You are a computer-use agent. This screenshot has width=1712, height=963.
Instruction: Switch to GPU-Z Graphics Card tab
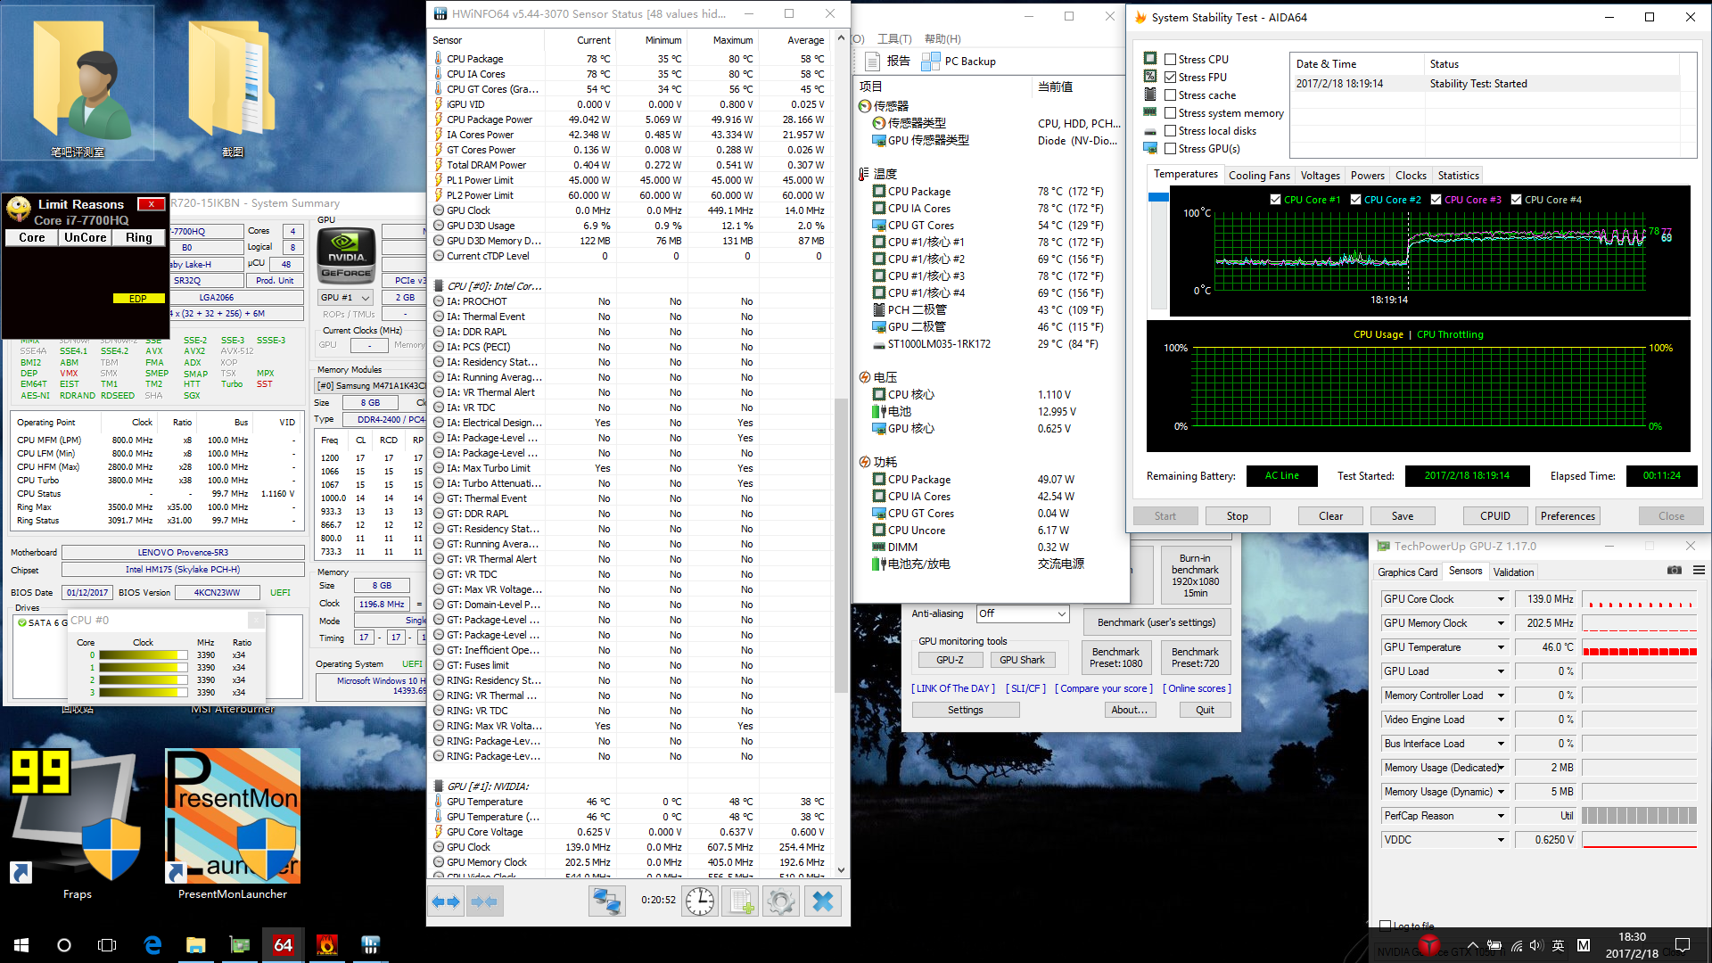(1407, 572)
